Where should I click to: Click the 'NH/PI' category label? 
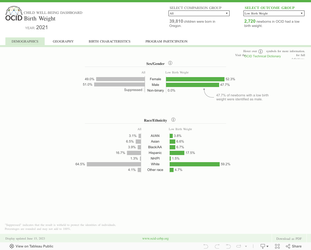click(x=155, y=158)
